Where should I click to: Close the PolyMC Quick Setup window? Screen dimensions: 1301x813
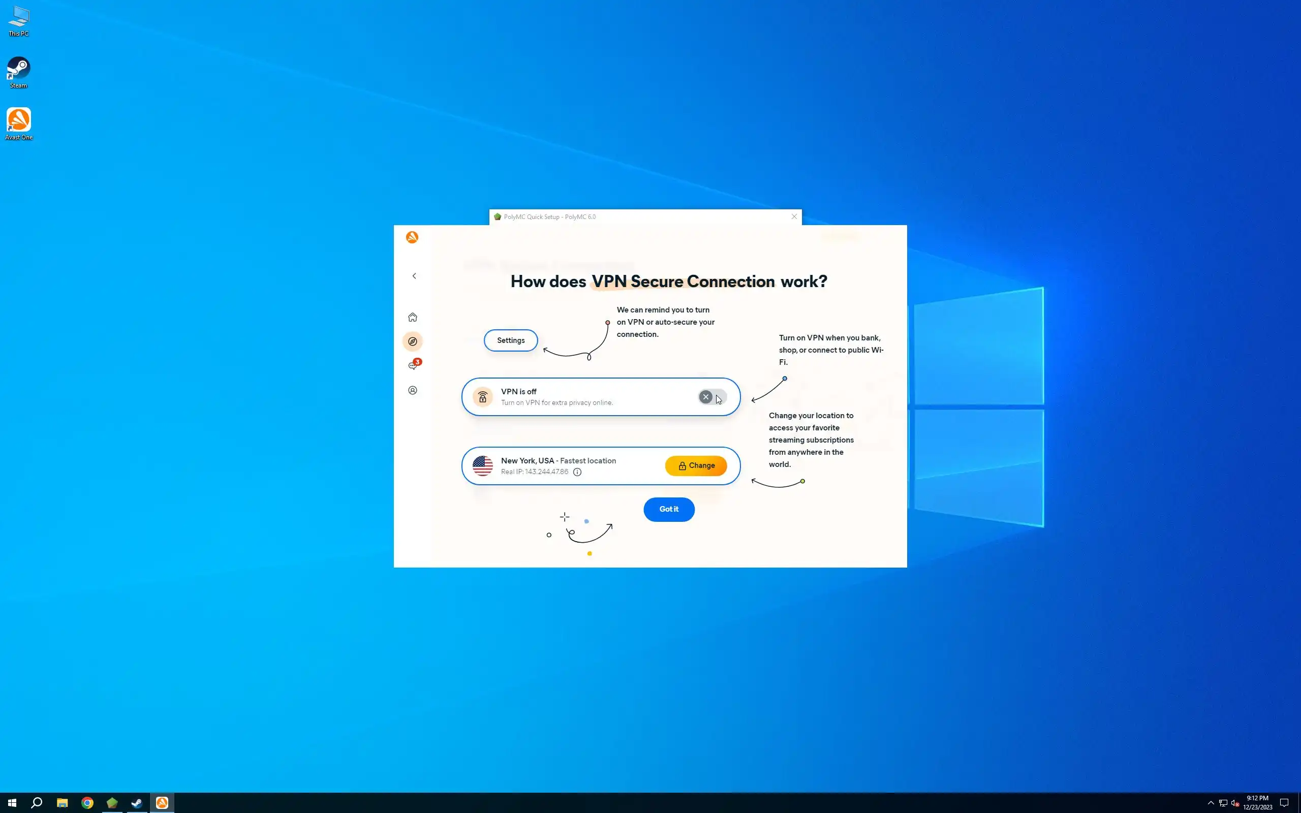[x=794, y=216]
